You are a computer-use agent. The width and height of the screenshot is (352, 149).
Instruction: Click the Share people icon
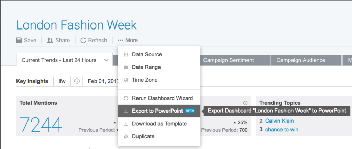click(50, 41)
